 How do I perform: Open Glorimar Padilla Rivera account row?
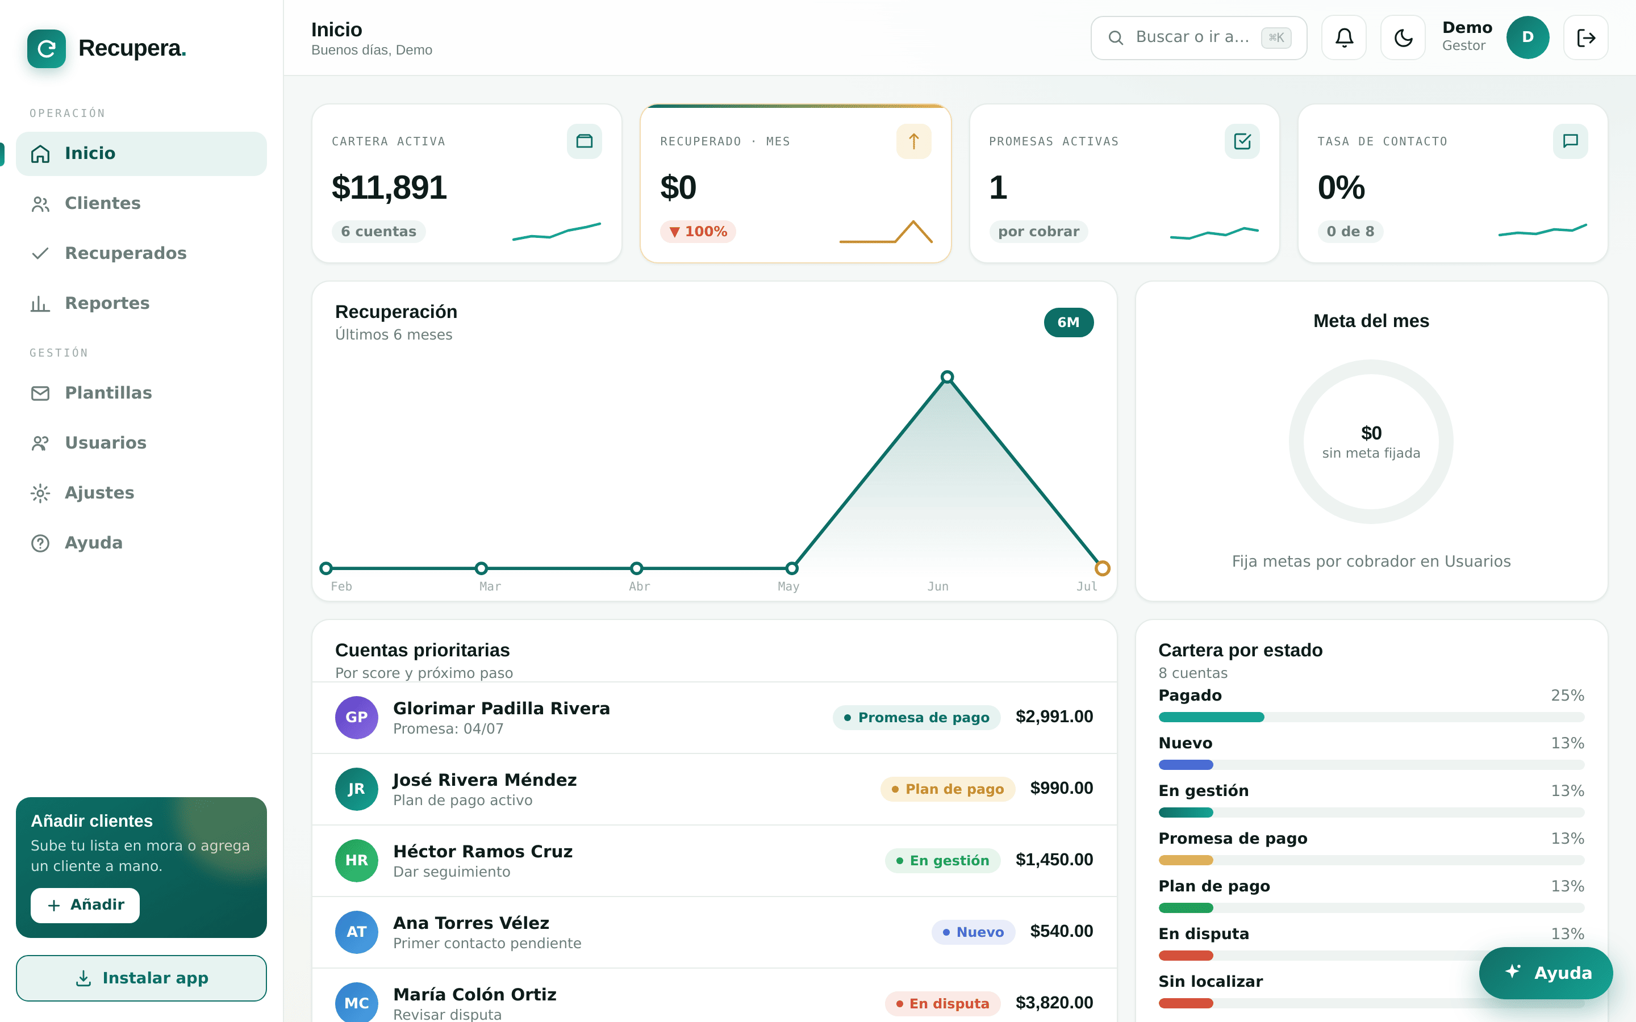click(714, 718)
